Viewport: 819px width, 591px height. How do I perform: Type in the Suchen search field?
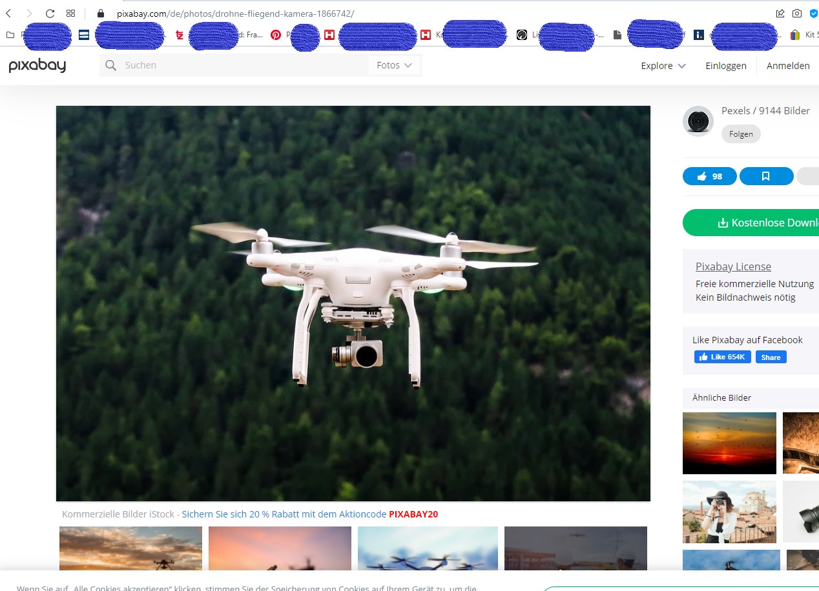pos(239,65)
